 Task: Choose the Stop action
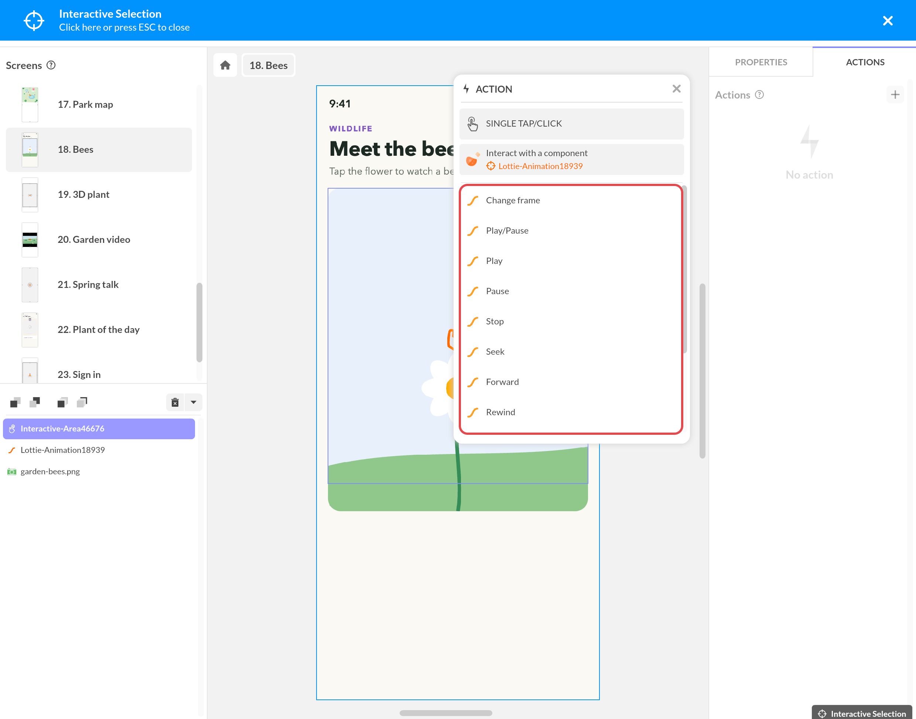571,321
